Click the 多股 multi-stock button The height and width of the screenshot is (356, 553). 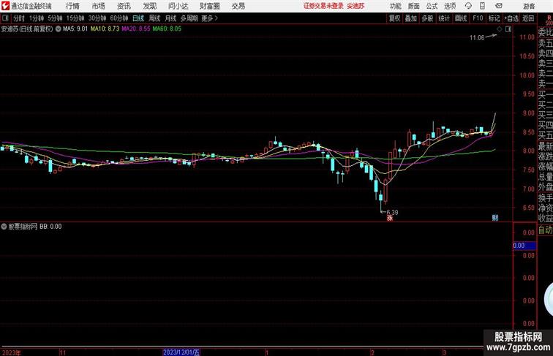coord(427,18)
